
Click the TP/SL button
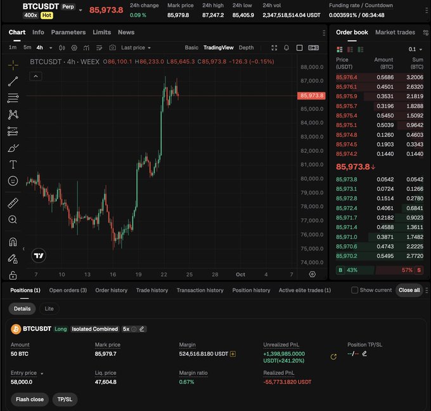65,399
